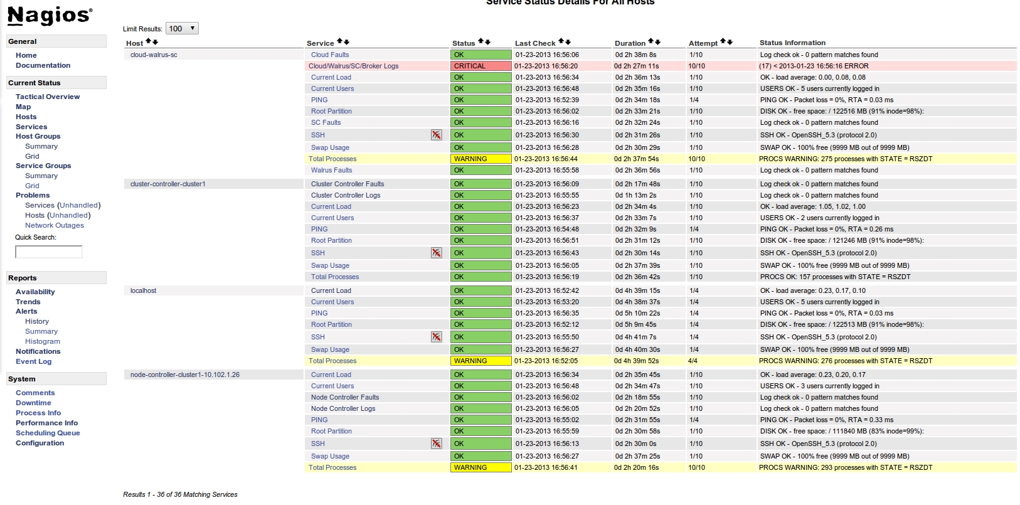
Task: Open Cluster Controller Logs service
Action: 346,195
